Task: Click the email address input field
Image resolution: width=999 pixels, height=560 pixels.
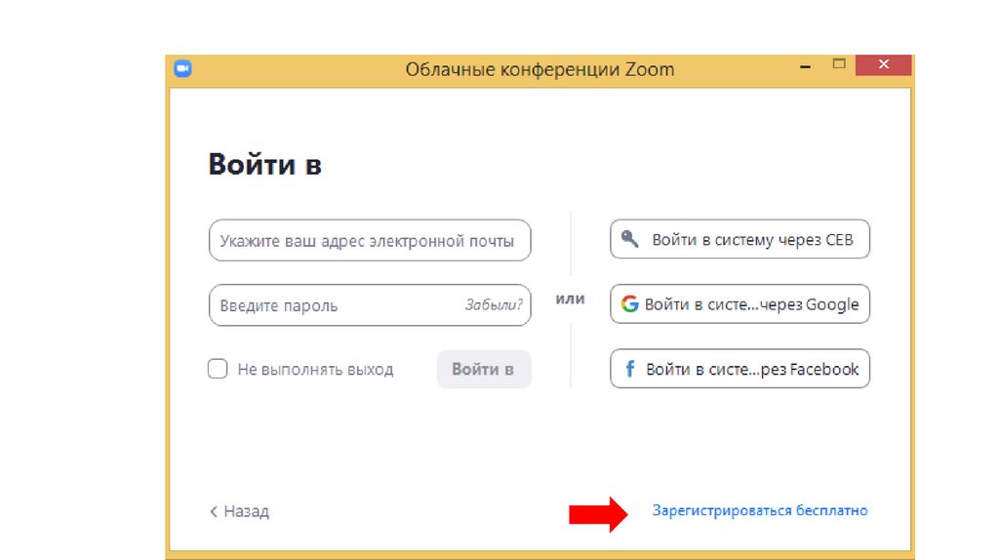Action: 370,240
